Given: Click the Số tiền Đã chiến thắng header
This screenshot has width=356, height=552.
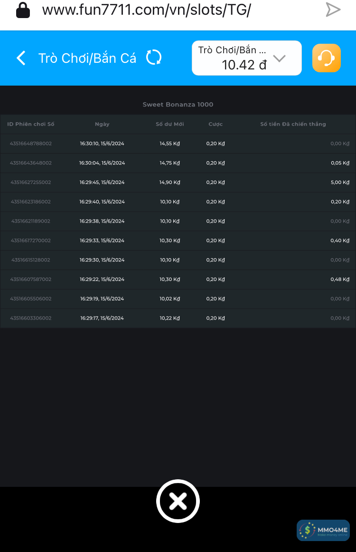Looking at the screenshot, I should coord(293,124).
